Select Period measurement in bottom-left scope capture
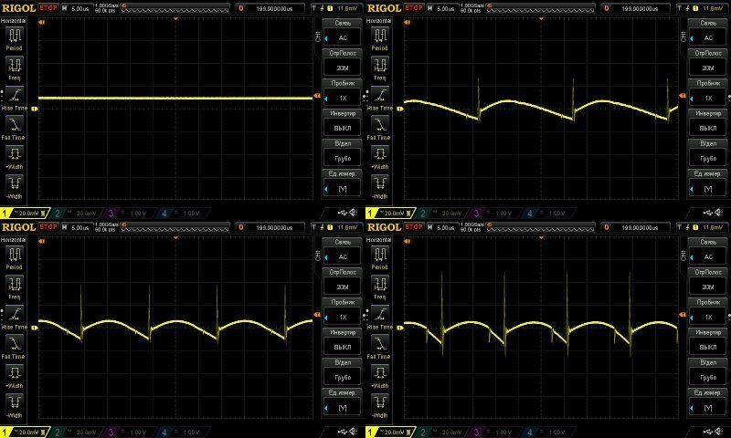 point(14,258)
